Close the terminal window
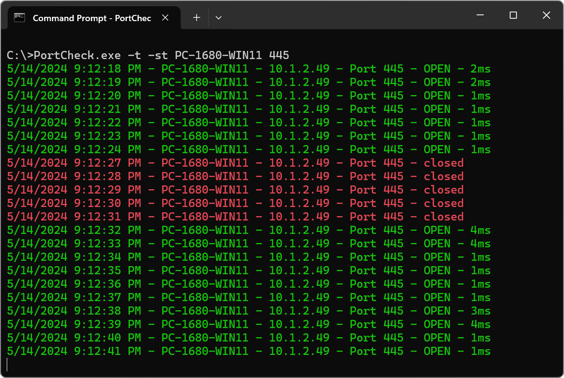 [546, 15]
